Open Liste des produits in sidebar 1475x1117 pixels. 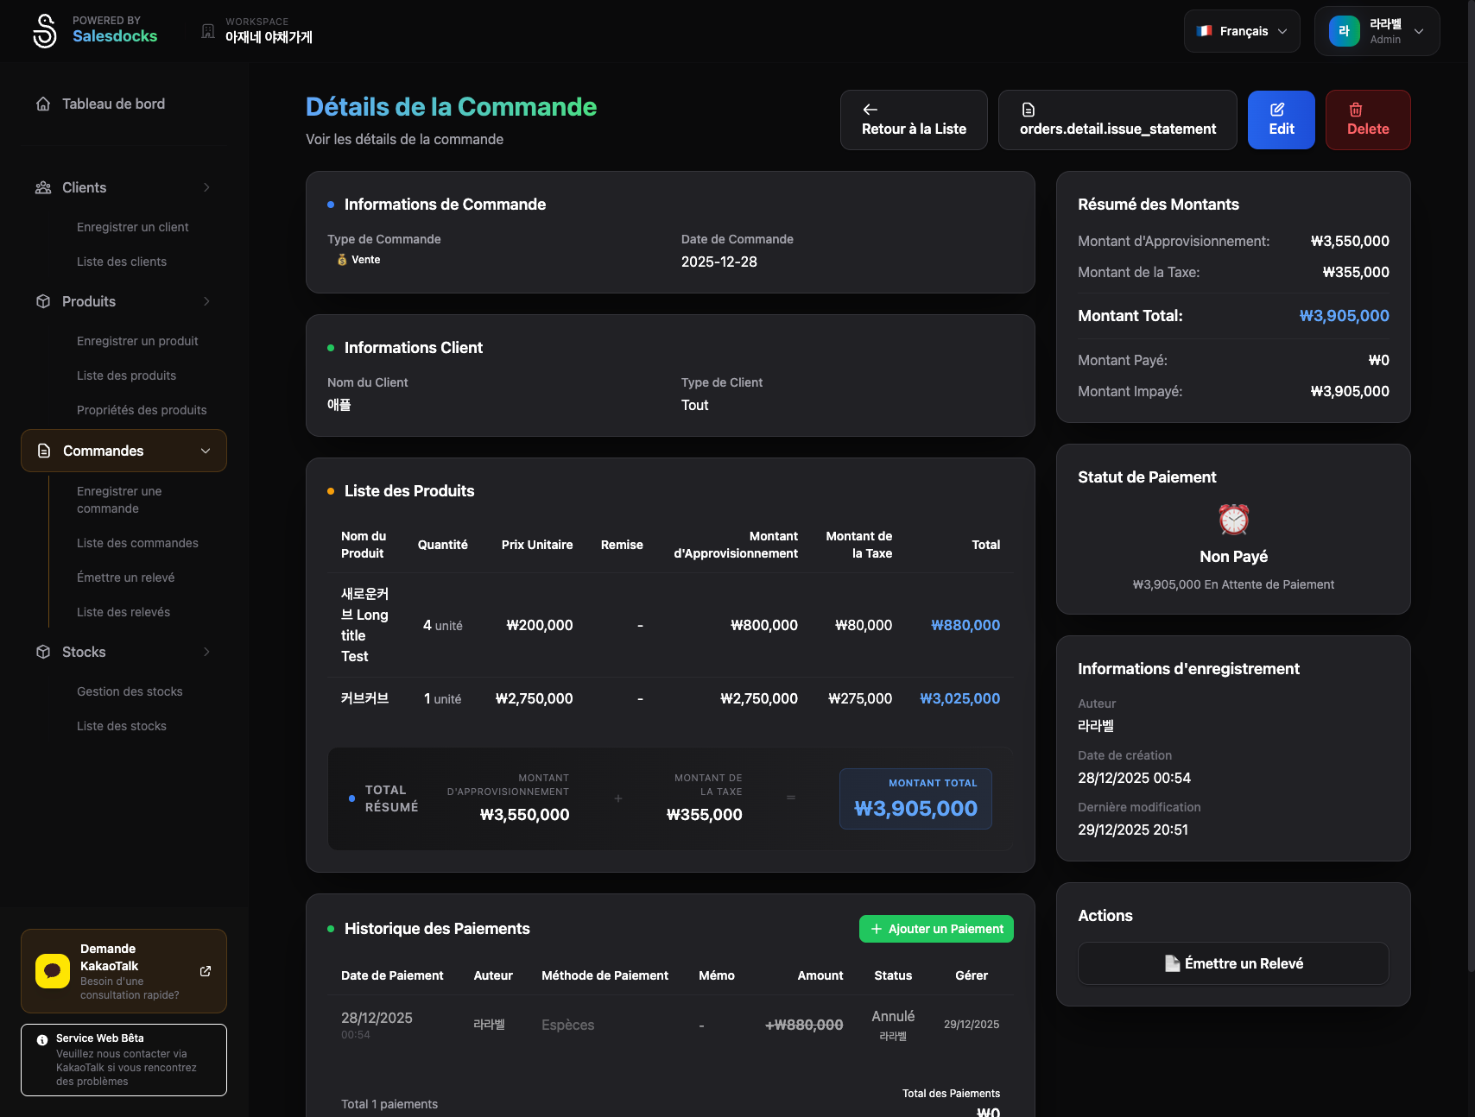pyautogui.click(x=126, y=375)
